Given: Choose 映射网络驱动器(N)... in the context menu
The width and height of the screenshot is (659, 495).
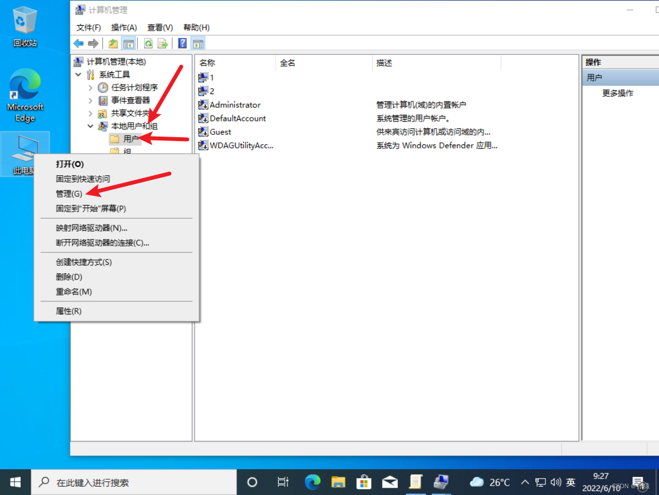Looking at the screenshot, I should click(x=116, y=227).
